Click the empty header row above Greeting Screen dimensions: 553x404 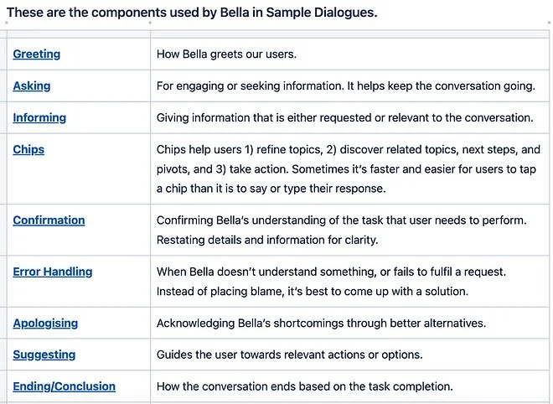pyautogui.click(x=276, y=34)
